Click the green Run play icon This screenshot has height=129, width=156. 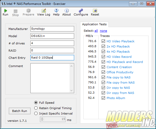pos(6,11)
